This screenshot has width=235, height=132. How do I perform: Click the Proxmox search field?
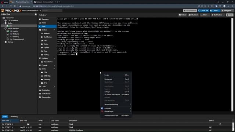pyautogui.click(x=52, y=11)
